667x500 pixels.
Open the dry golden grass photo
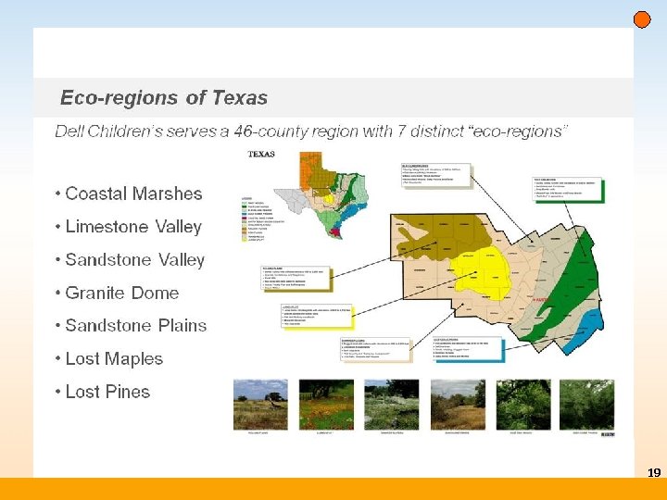(x=458, y=405)
